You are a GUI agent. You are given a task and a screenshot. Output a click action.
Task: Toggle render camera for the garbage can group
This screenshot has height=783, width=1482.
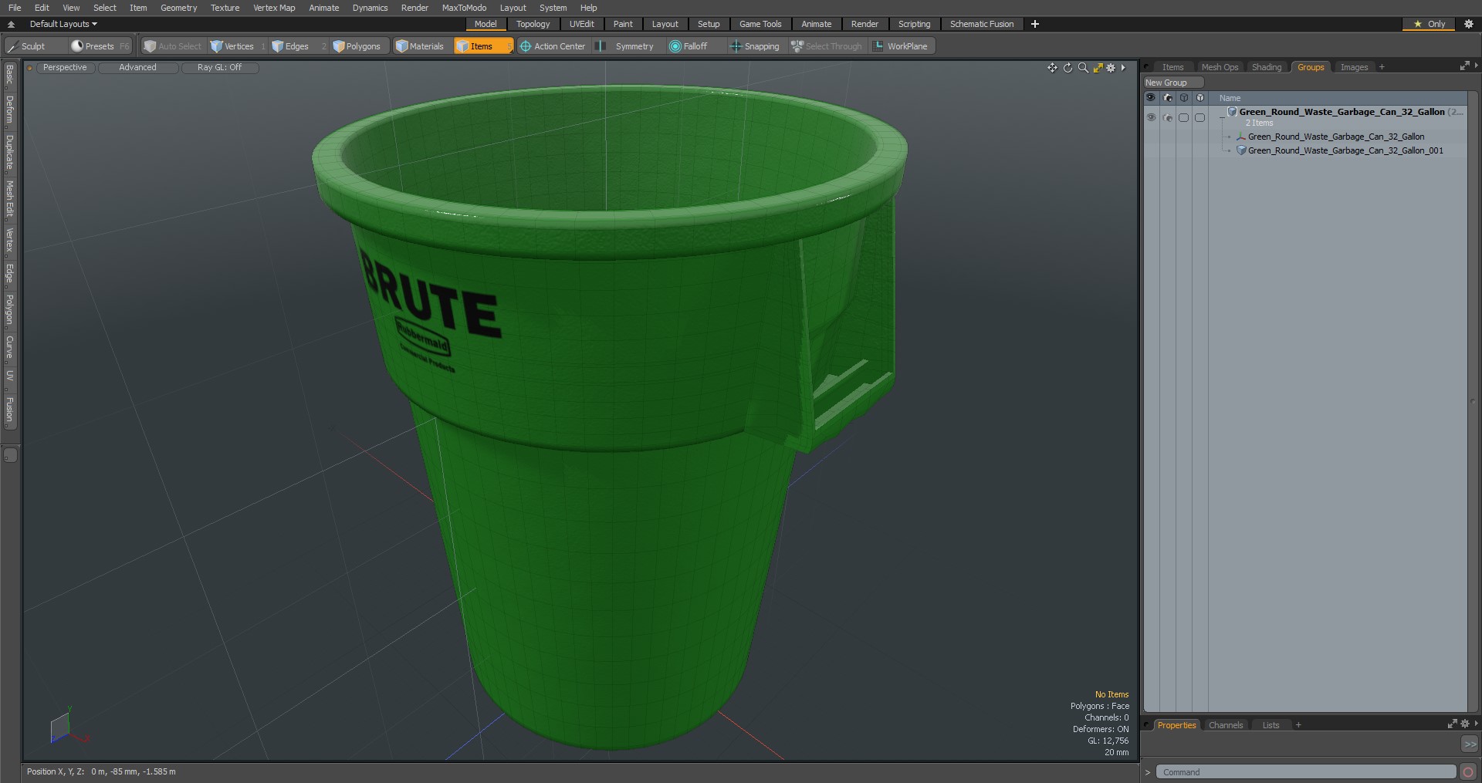(1168, 117)
